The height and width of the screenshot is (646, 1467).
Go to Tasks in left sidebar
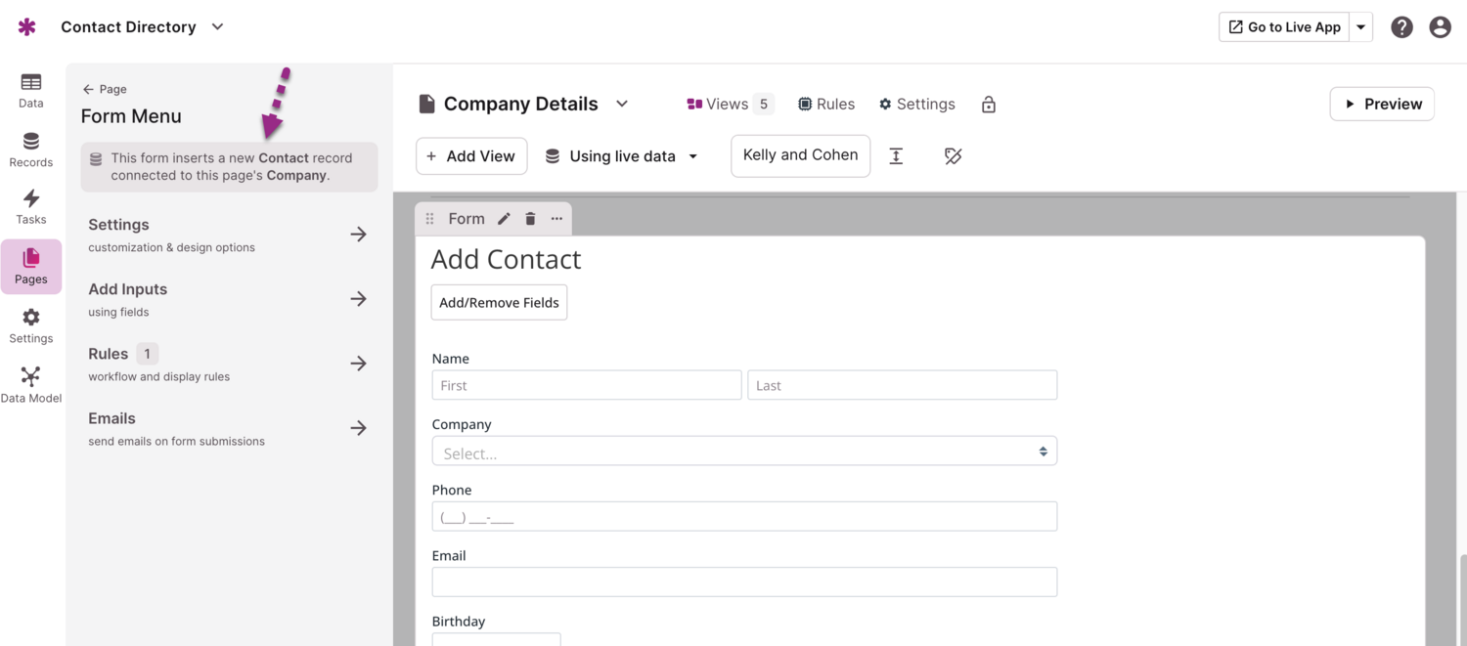coord(31,207)
